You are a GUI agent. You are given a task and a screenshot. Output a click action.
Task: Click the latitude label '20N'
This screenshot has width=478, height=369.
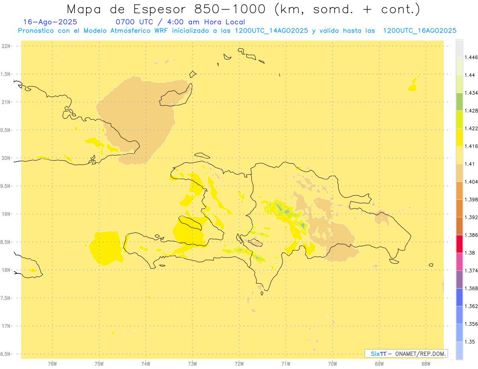pyautogui.click(x=7, y=158)
